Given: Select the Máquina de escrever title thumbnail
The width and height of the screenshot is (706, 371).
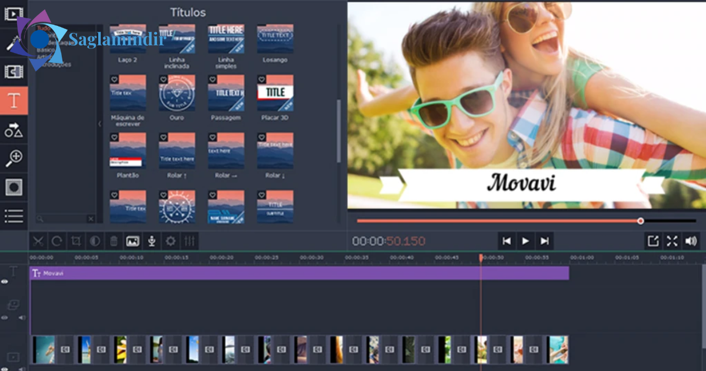Looking at the screenshot, I should pyautogui.click(x=128, y=93).
